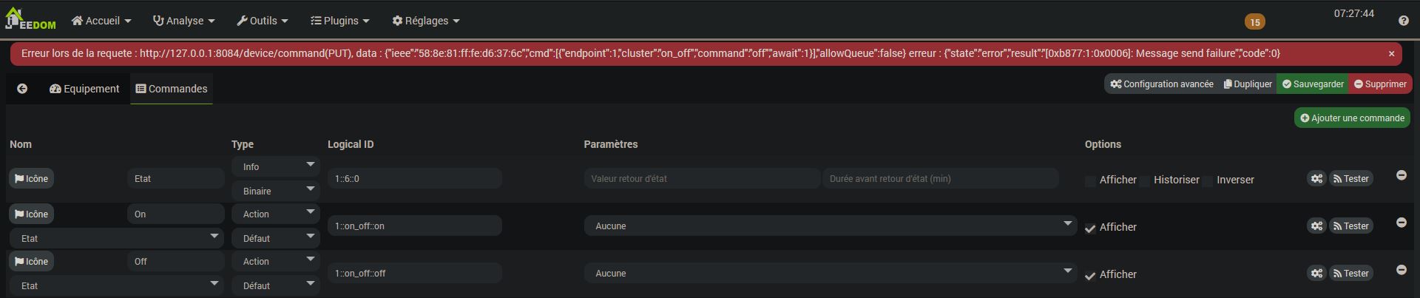Dismiss the red error message banner
Screen dimensions: 1420x298
pyautogui.click(x=1391, y=54)
